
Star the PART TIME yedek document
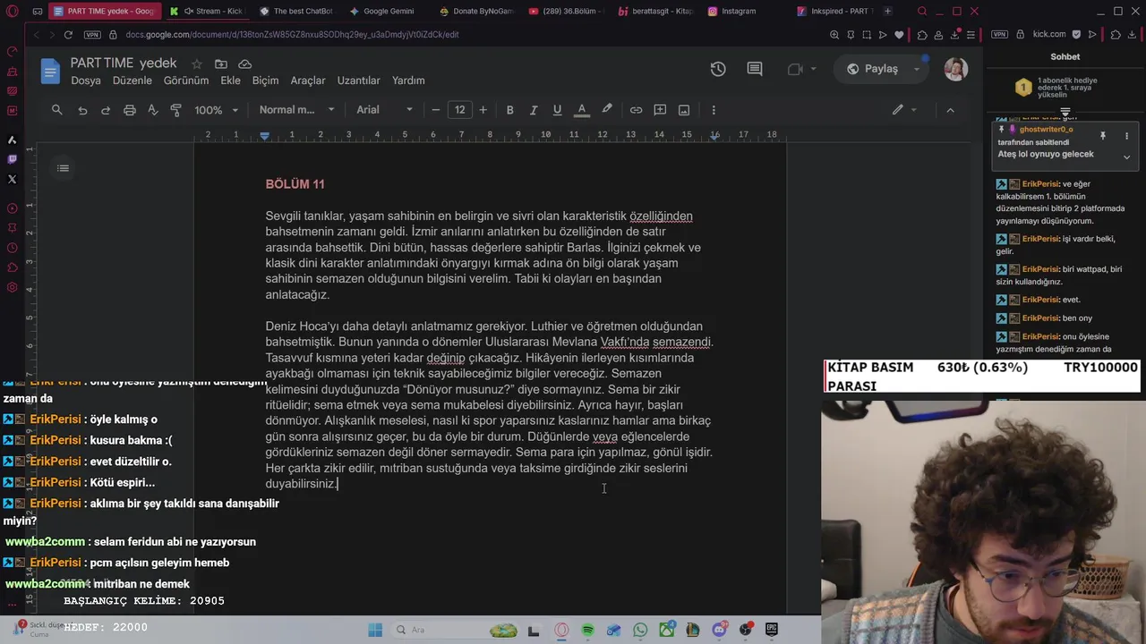coord(196,64)
